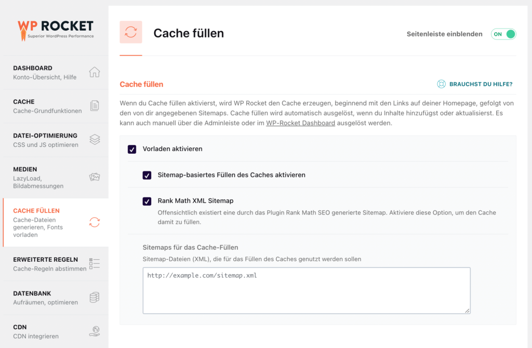Click the Medien pictures icon
532x348 pixels.
point(95,177)
